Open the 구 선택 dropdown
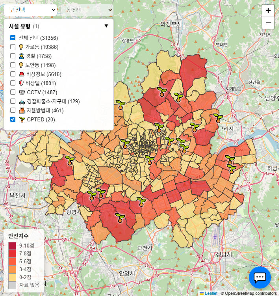The width and height of the screenshot is (280, 296). pyautogui.click(x=30, y=10)
